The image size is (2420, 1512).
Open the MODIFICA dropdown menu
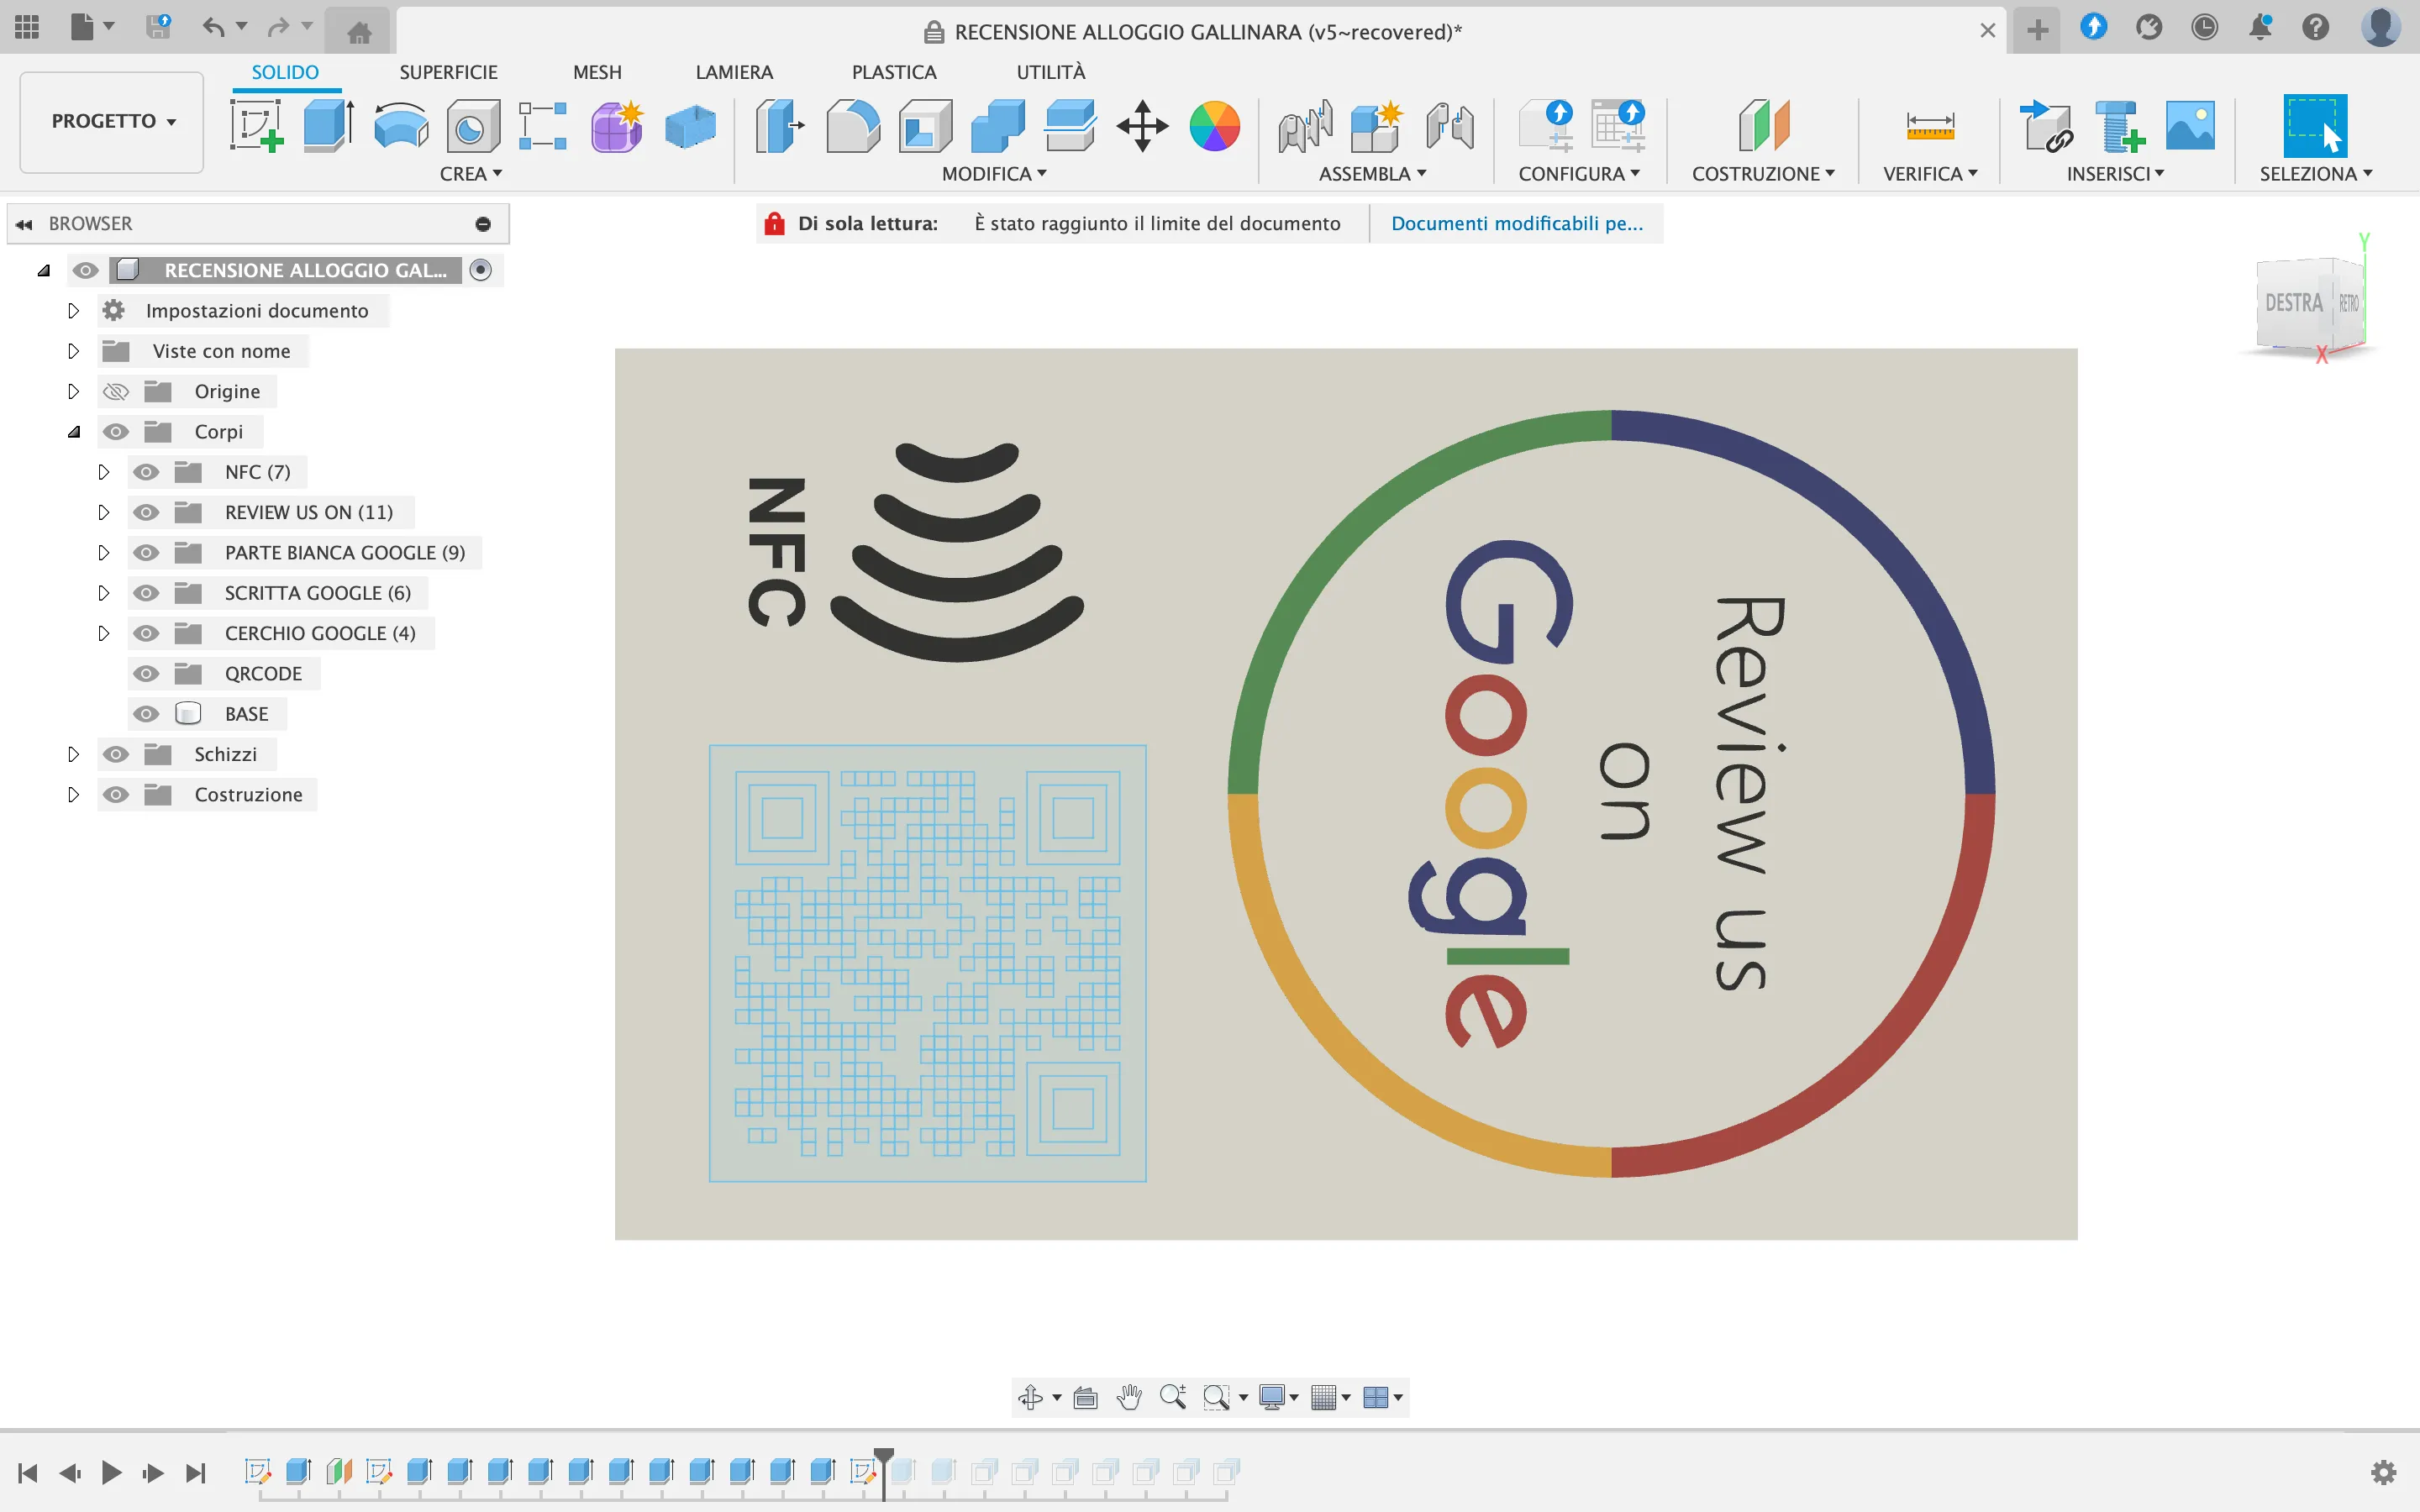point(993,173)
